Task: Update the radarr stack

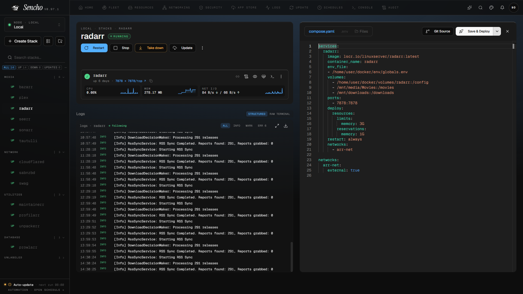Action: [183, 48]
